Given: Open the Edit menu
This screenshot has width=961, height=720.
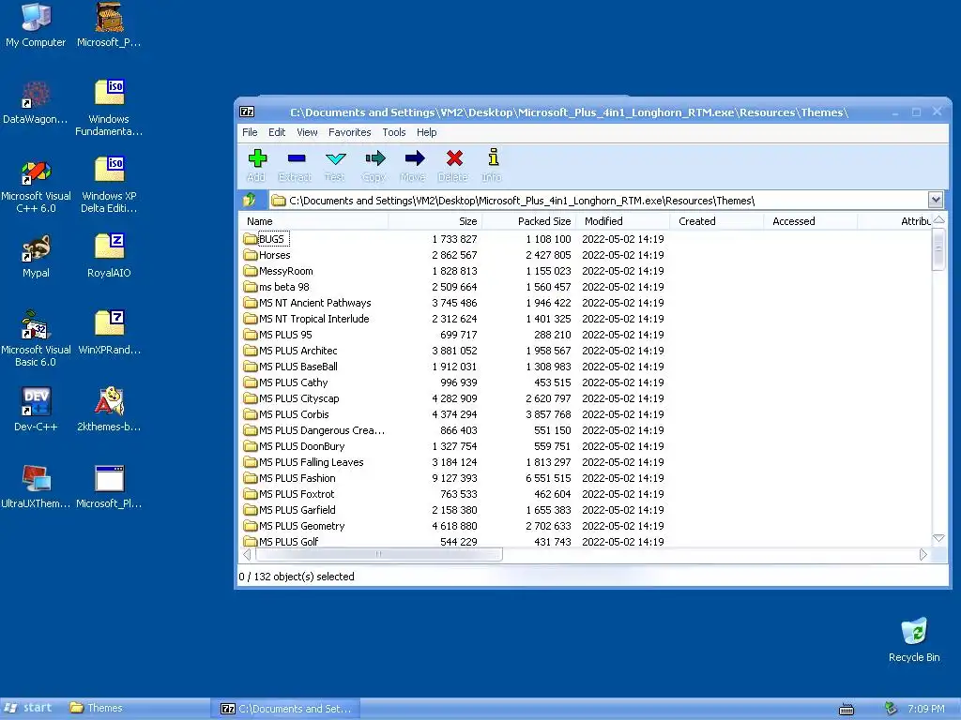Looking at the screenshot, I should [277, 132].
